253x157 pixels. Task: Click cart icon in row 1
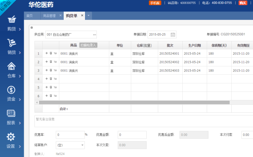55,53
